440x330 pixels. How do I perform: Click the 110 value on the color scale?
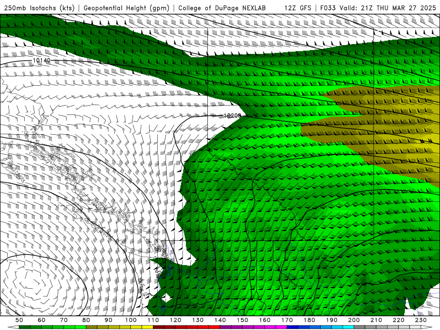pos(153,320)
